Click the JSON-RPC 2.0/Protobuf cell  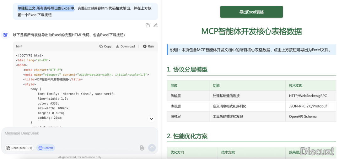pyautogui.click(x=311, y=106)
